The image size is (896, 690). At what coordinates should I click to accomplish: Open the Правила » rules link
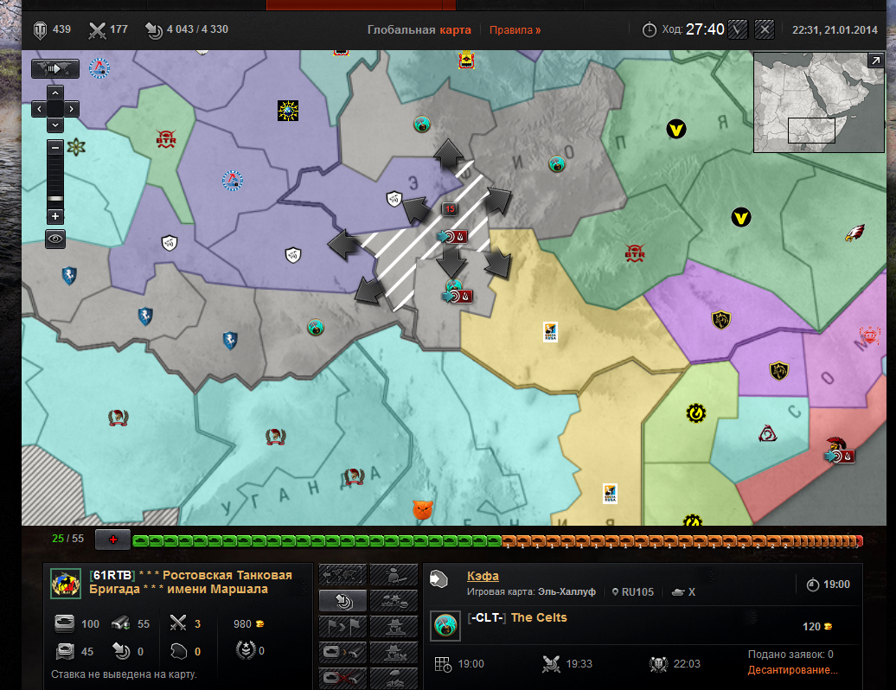point(515,29)
